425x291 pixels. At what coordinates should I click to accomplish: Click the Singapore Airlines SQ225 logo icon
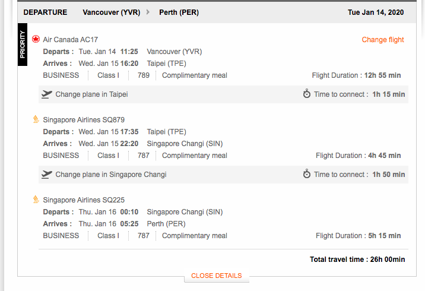tap(36, 200)
